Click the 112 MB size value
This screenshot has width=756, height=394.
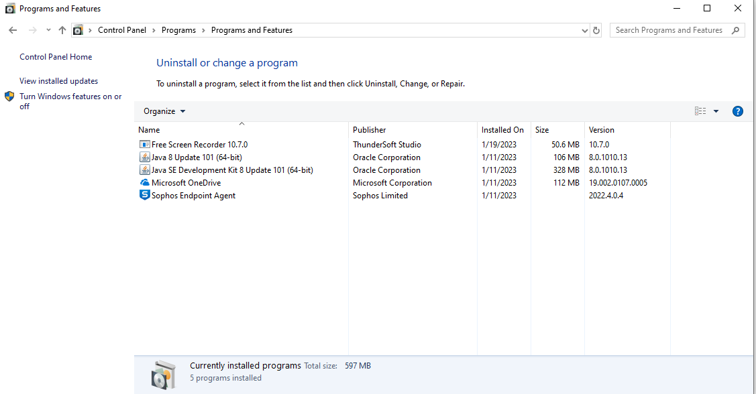[x=566, y=182]
